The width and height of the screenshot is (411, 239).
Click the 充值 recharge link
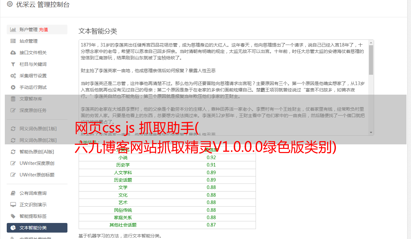(43, 30)
